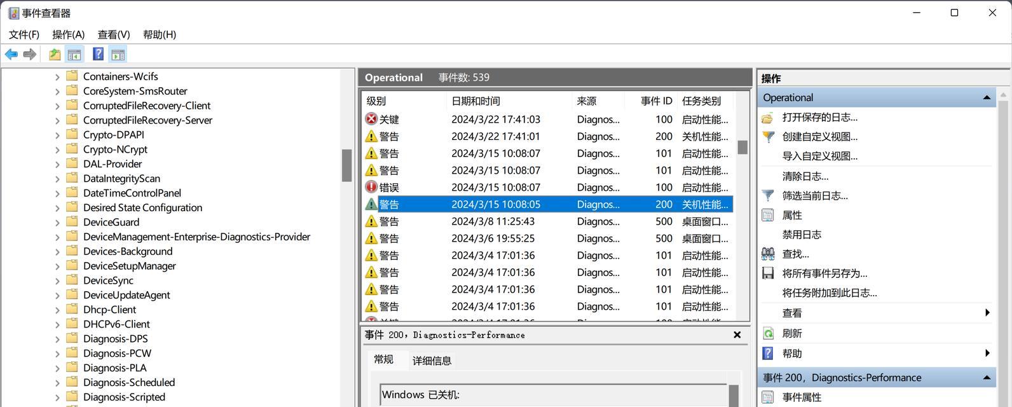Click the Event Viewer app icon in title bar
The height and width of the screenshot is (407, 1012).
click(13, 13)
